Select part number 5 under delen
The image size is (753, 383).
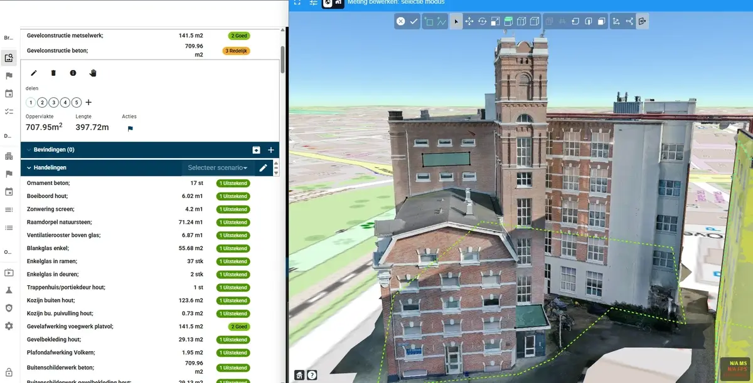click(x=77, y=103)
